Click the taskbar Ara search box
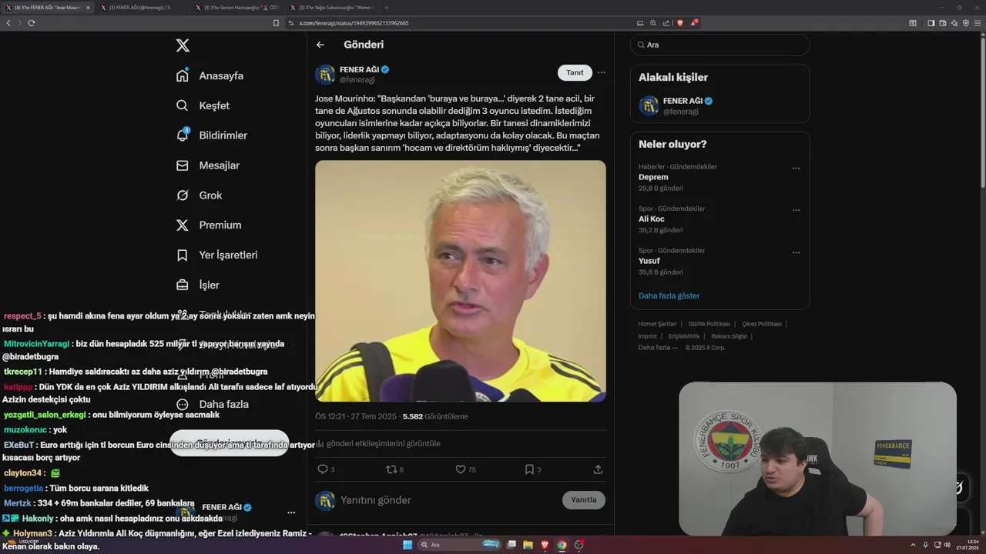 (460, 545)
